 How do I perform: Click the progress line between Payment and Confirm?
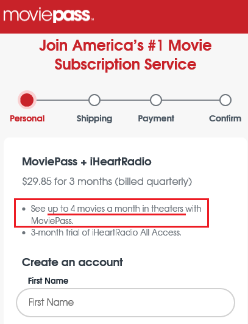point(191,100)
